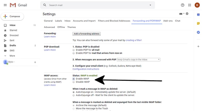
Task: Select Enable POP for mail arriving from now on
Action: click(x=74, y=53)
